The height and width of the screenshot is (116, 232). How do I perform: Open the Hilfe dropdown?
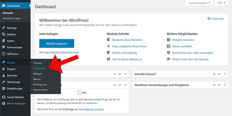point(222,3)
